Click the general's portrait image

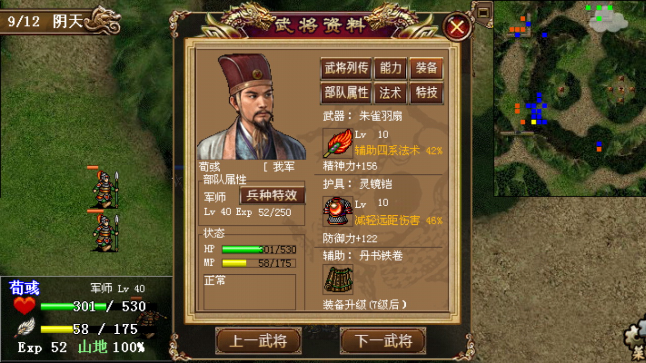(251, 106)
